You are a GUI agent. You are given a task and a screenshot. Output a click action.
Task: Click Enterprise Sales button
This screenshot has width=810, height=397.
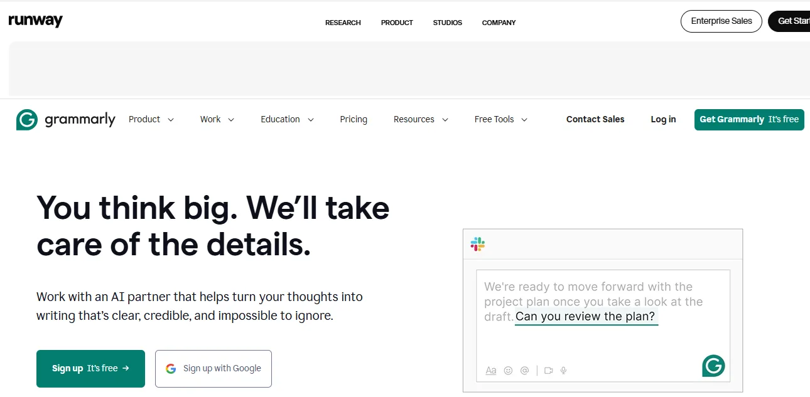721,21
